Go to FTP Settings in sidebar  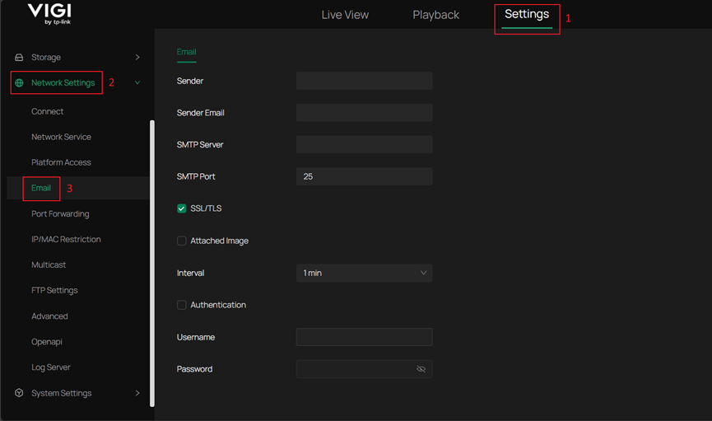point(54,291)
